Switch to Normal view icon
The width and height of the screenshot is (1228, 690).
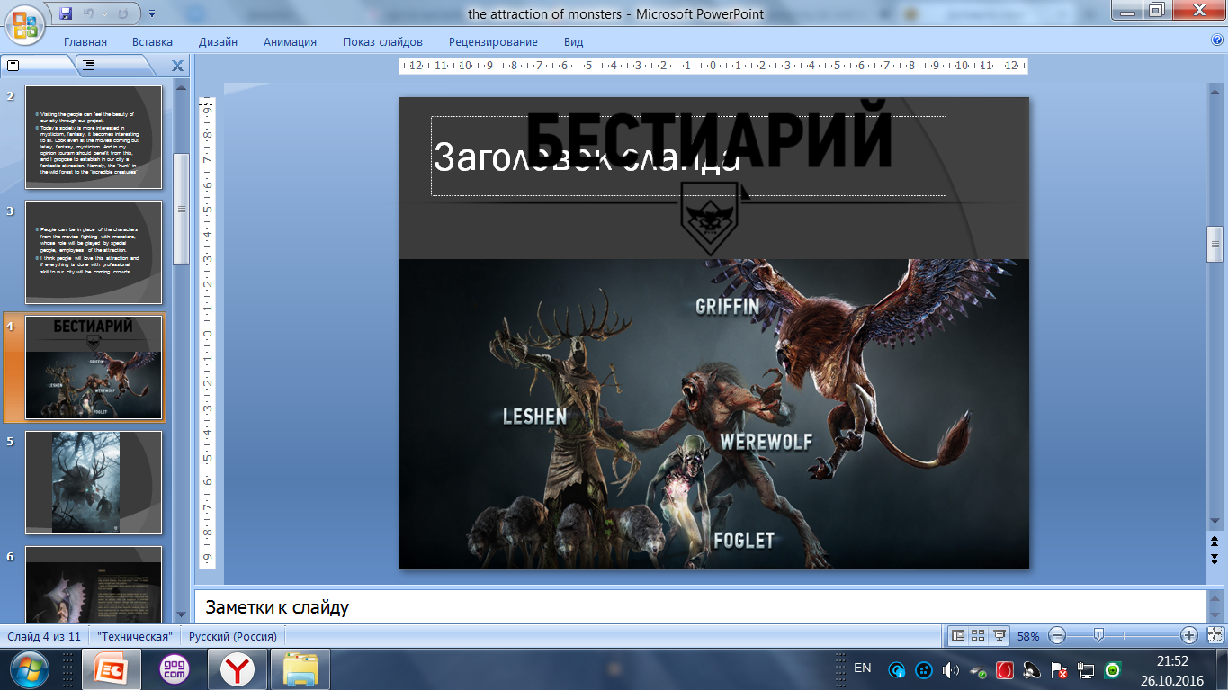tap(959, 636)
